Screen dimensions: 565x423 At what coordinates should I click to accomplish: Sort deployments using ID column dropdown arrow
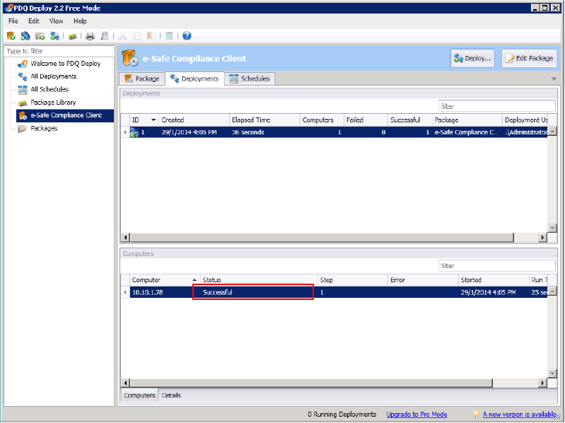(x=153, y=120)
